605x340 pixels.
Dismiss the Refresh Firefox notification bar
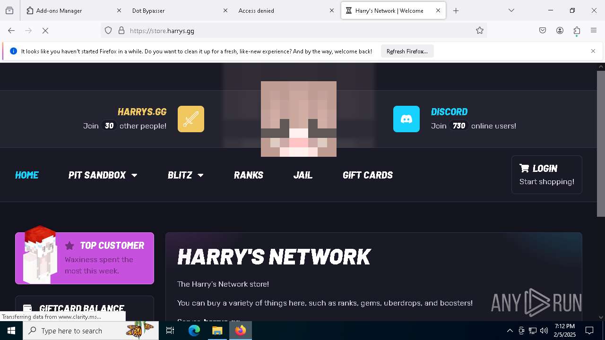pyautogui.click(x=593, y=51)
